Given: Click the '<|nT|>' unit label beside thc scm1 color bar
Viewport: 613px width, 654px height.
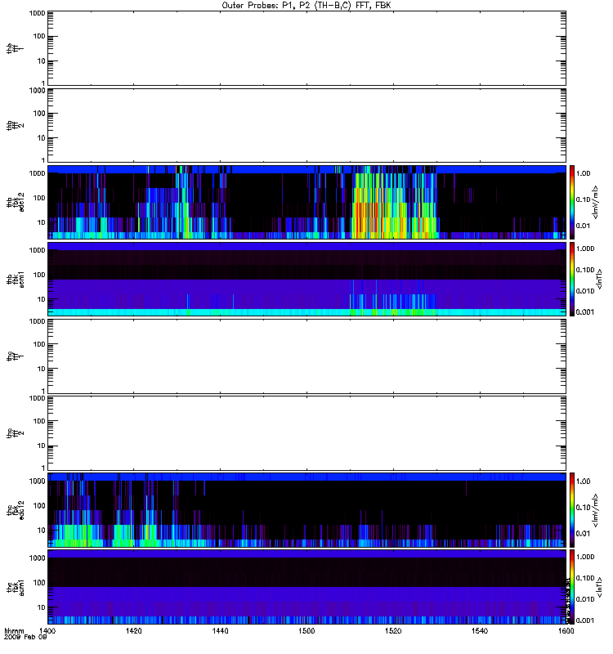Looking at the screenshot, I should pyautogui.click(x=599, y=587).
